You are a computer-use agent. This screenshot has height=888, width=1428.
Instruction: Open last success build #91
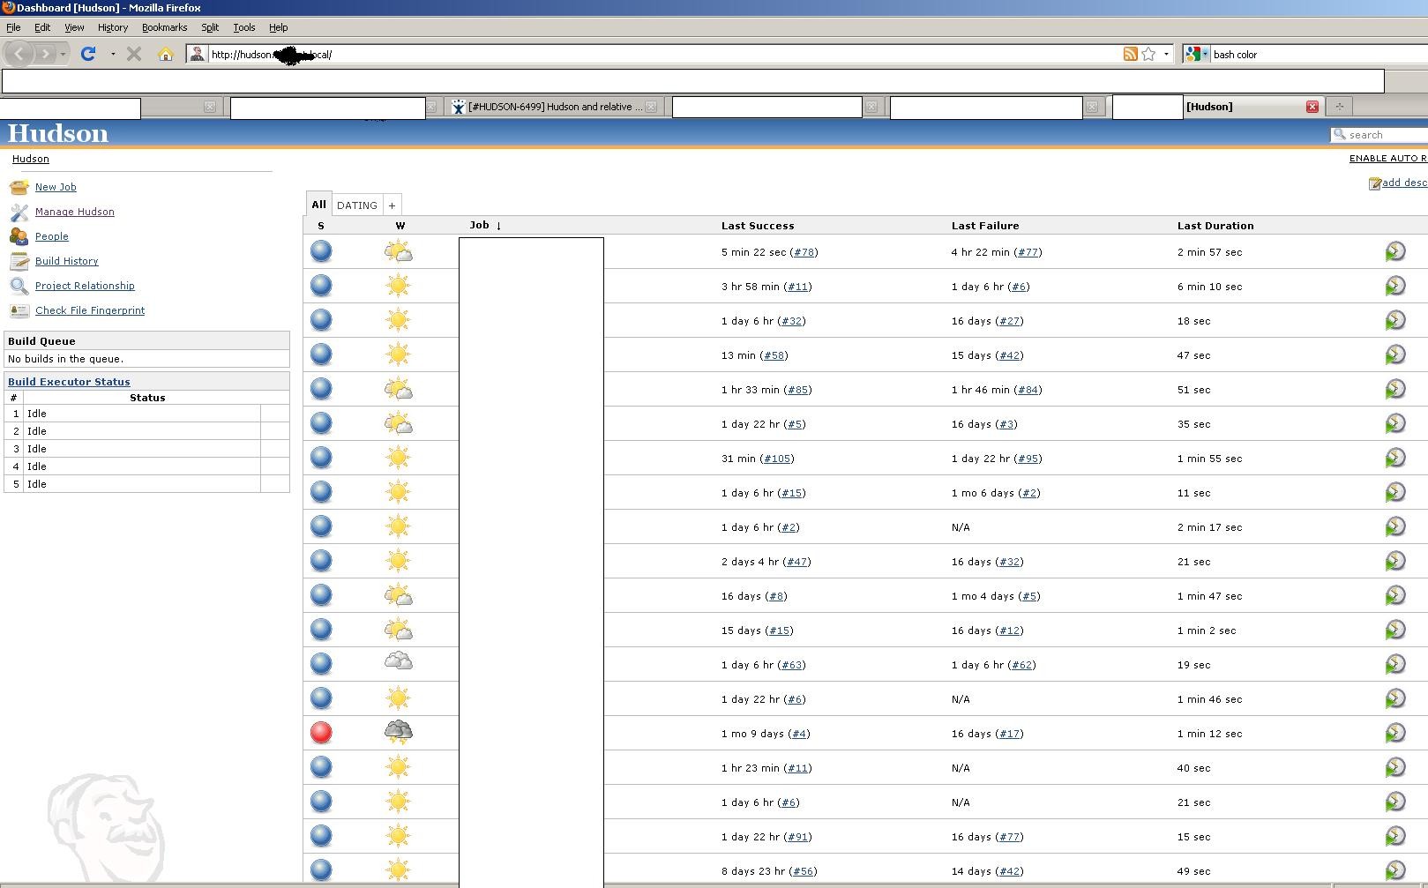pos(797,837)
